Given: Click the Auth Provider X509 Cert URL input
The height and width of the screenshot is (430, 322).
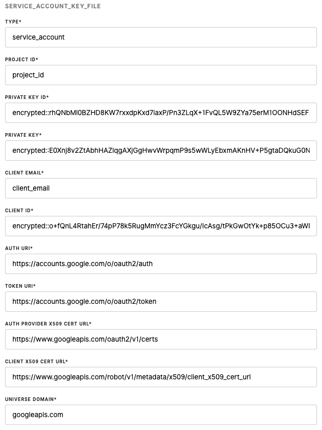Looking at the screenshot, I should point(161,339).
